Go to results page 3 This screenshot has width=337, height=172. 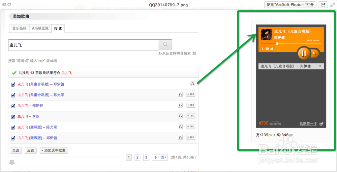(146, 157)
